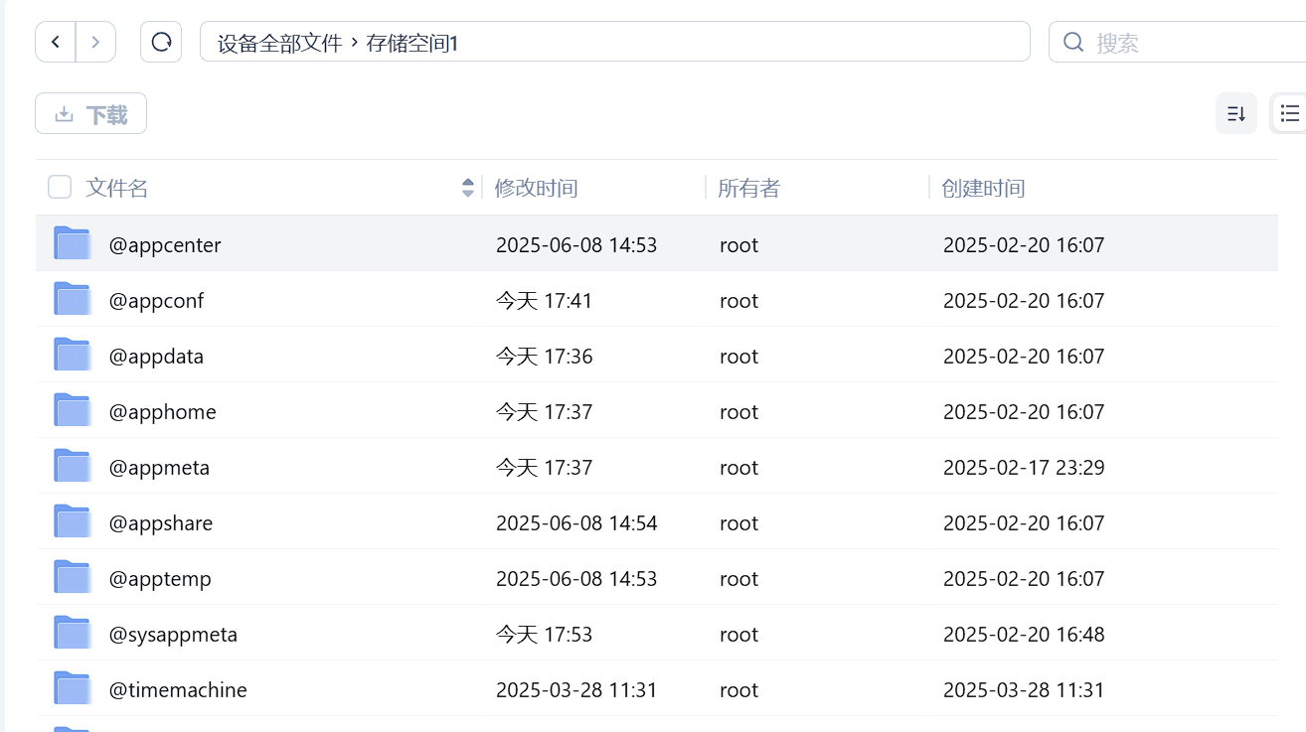
Task: Select the @appdata file name
Action: click(156, 356)
